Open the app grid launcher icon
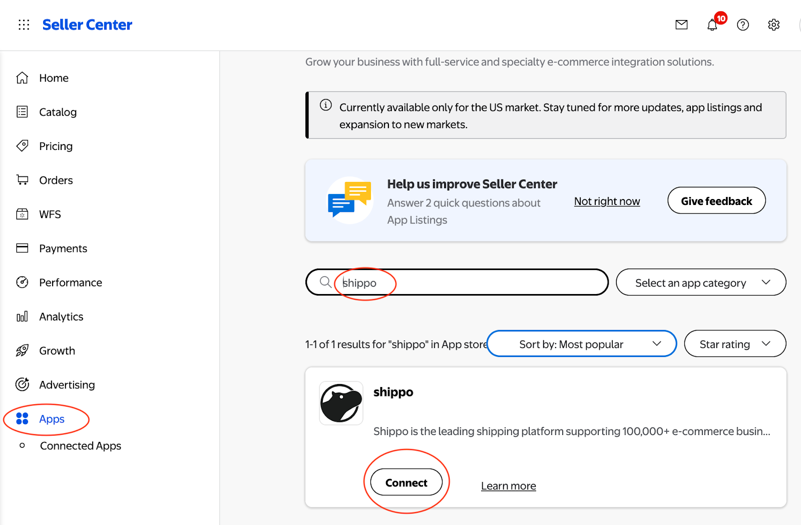Viewport: 801px width, 525px height. 24,24
